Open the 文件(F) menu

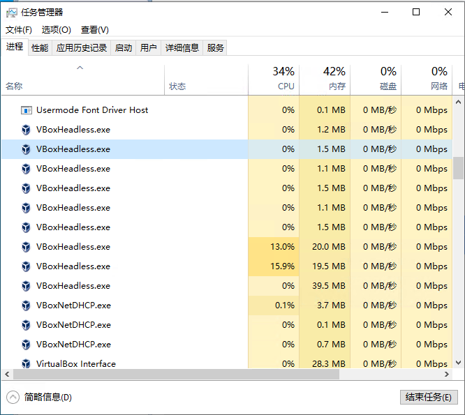(x=19, y=30)
